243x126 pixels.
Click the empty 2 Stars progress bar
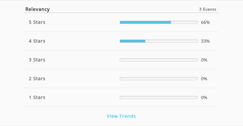tap(159, 79)
